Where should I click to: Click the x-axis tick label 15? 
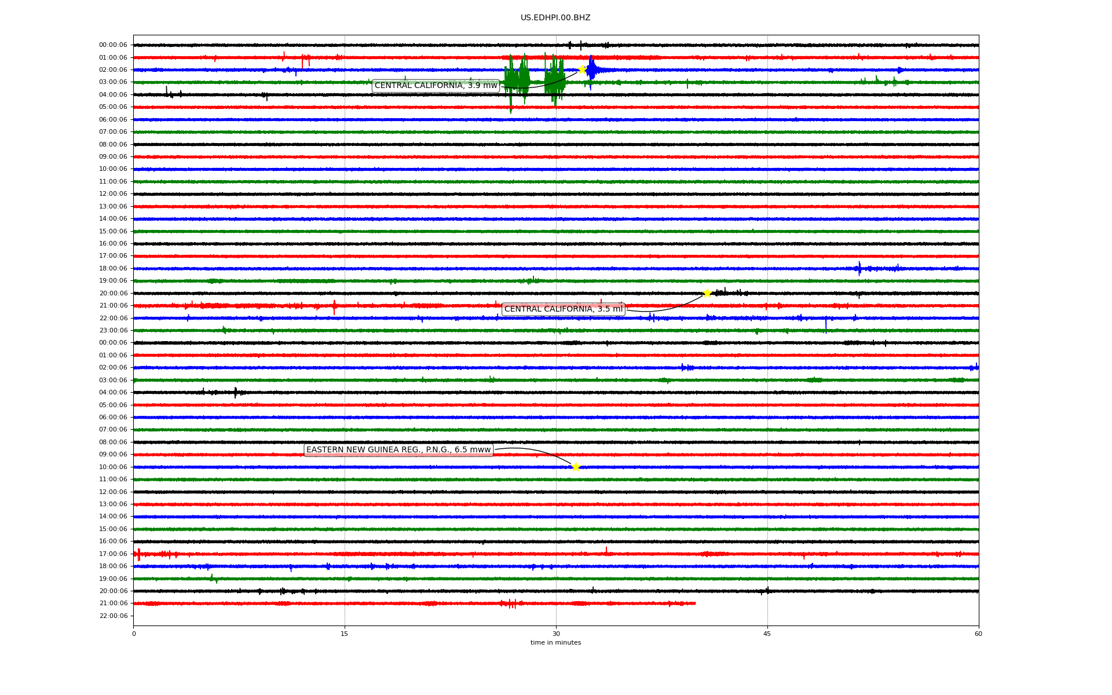coord(345,634)
